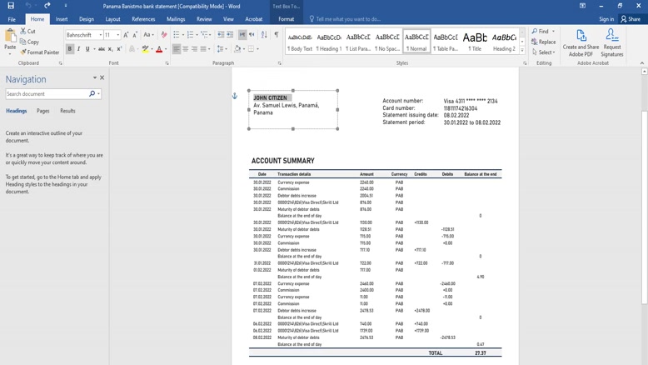This screenshot has height=365, width=648.
Task: Toggle Italic formatting
Action: tap(79, 49)
